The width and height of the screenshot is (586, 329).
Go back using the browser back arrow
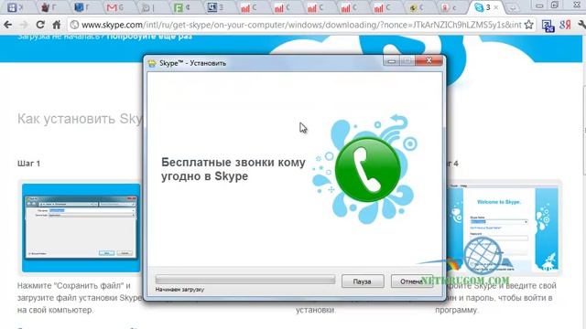coord(8,25)
